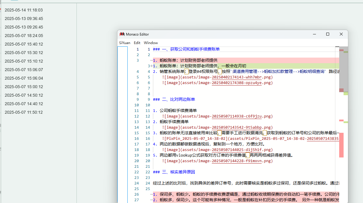The image size is (363, 203).
Task: Select history snapshot 2025-05-14 11:18:03
Action: [24, 10]
